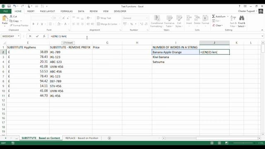
Task: Open the Clipboard dialog launcher
Action: click(29, 30)
